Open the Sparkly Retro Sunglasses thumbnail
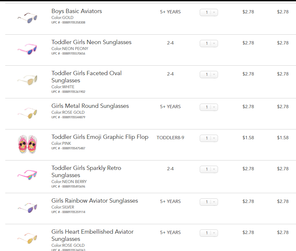The height and width of the screenshot is (251, 296). point(27,175)
